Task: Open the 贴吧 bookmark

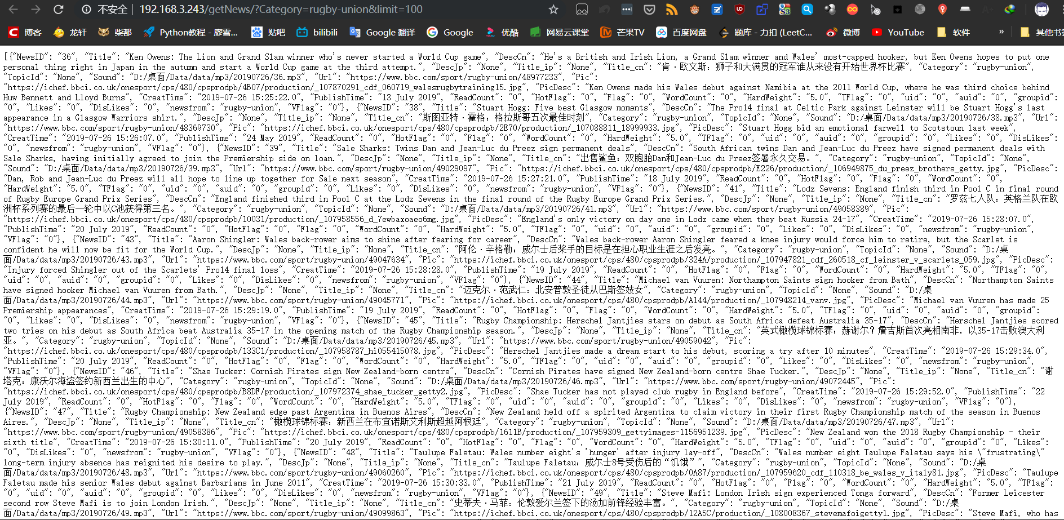Action: [x=268, y=32]
